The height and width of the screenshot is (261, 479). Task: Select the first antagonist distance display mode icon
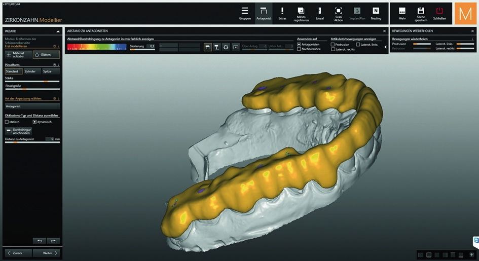point(208,47)
